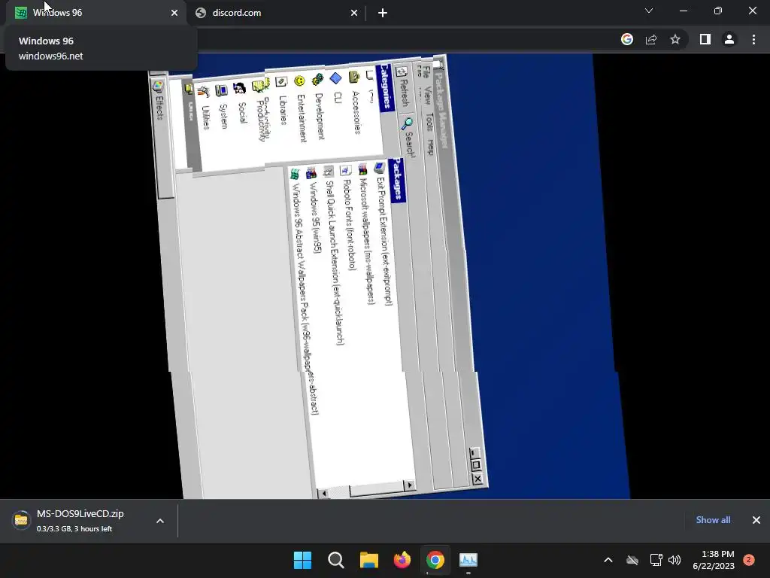770x578 pixels.
Task: Click the taskbar Search icon
Action: 336,560
